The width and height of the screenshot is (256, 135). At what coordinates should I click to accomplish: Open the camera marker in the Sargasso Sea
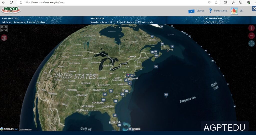pyautogui.click(x=166, y=95)
